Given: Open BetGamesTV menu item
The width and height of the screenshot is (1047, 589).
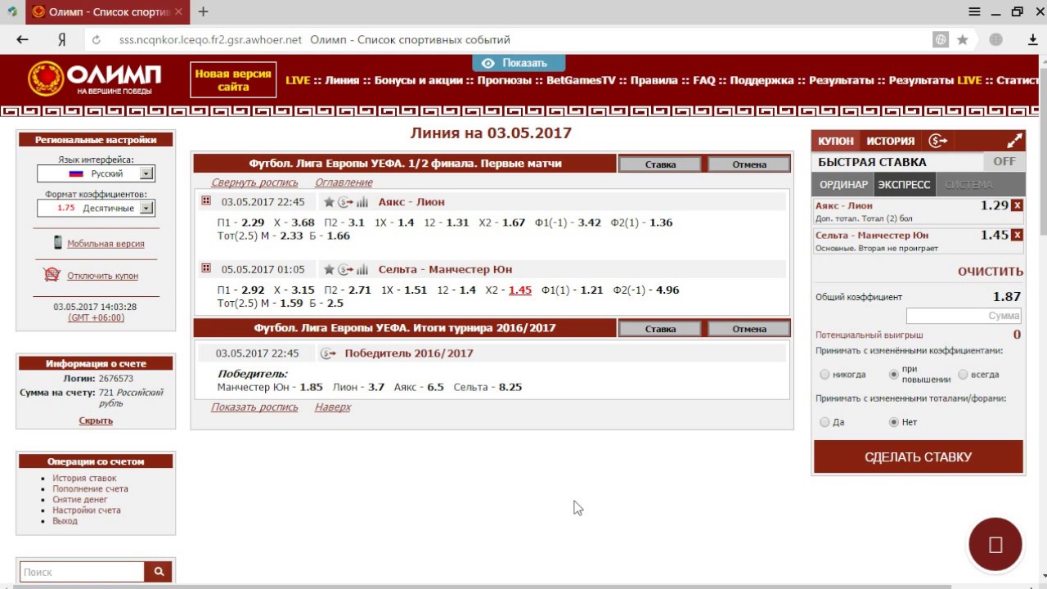Looking at the screenshot, I should tap(581, 80).
